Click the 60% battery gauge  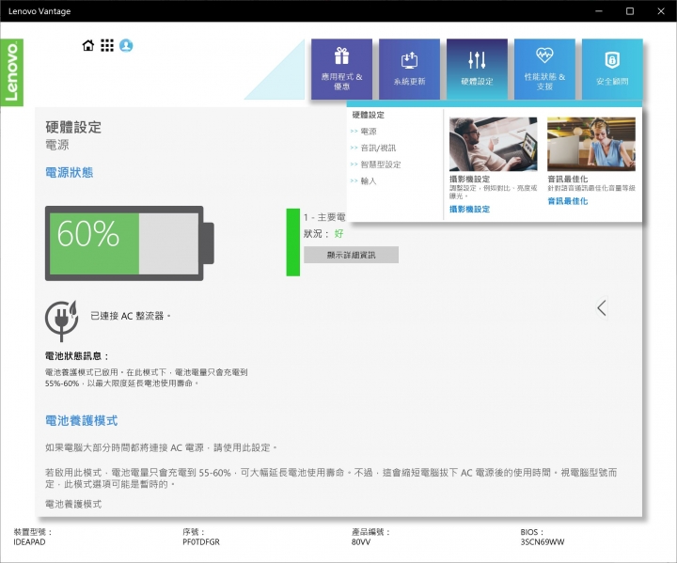coord(129,243)
